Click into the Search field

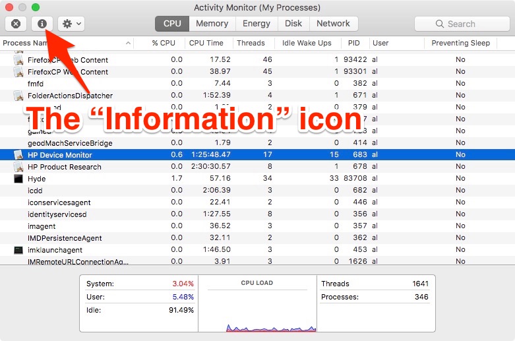coord(462,24)
